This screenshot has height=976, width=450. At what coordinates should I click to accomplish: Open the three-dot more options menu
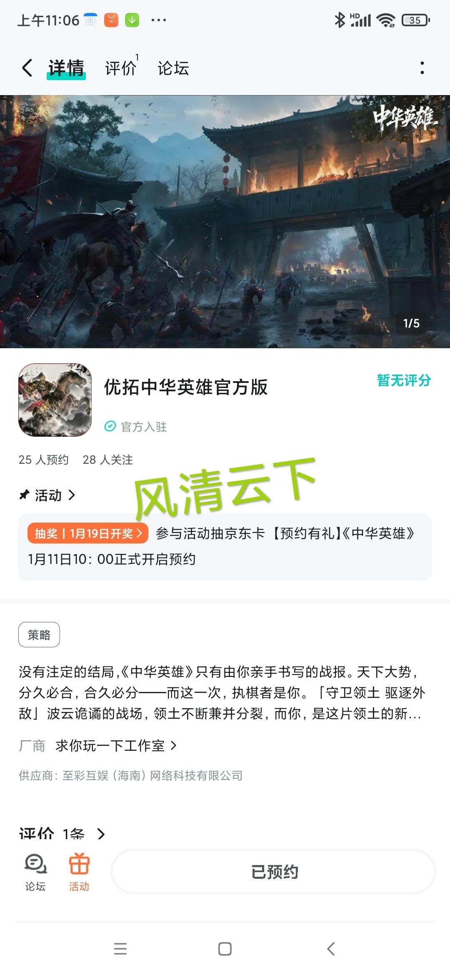(422, 68)
